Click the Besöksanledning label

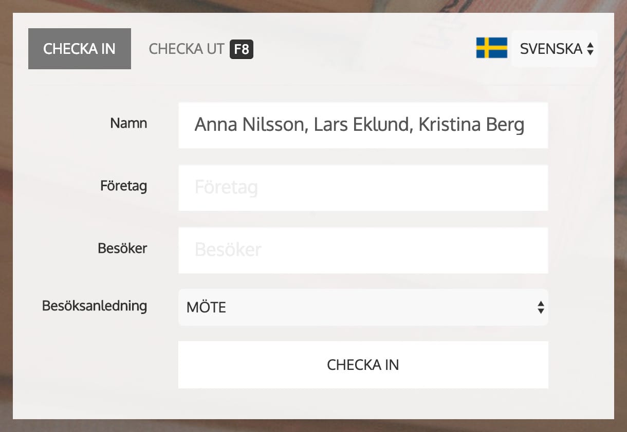click(x=95, y=306)
